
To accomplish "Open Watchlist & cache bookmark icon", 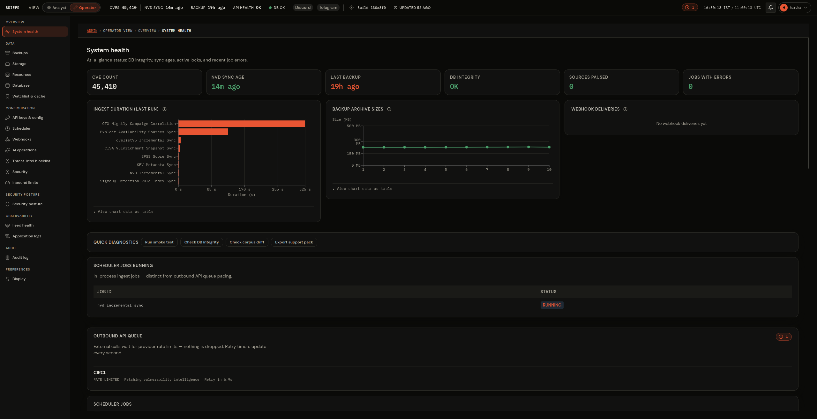I will click(8, 96).
